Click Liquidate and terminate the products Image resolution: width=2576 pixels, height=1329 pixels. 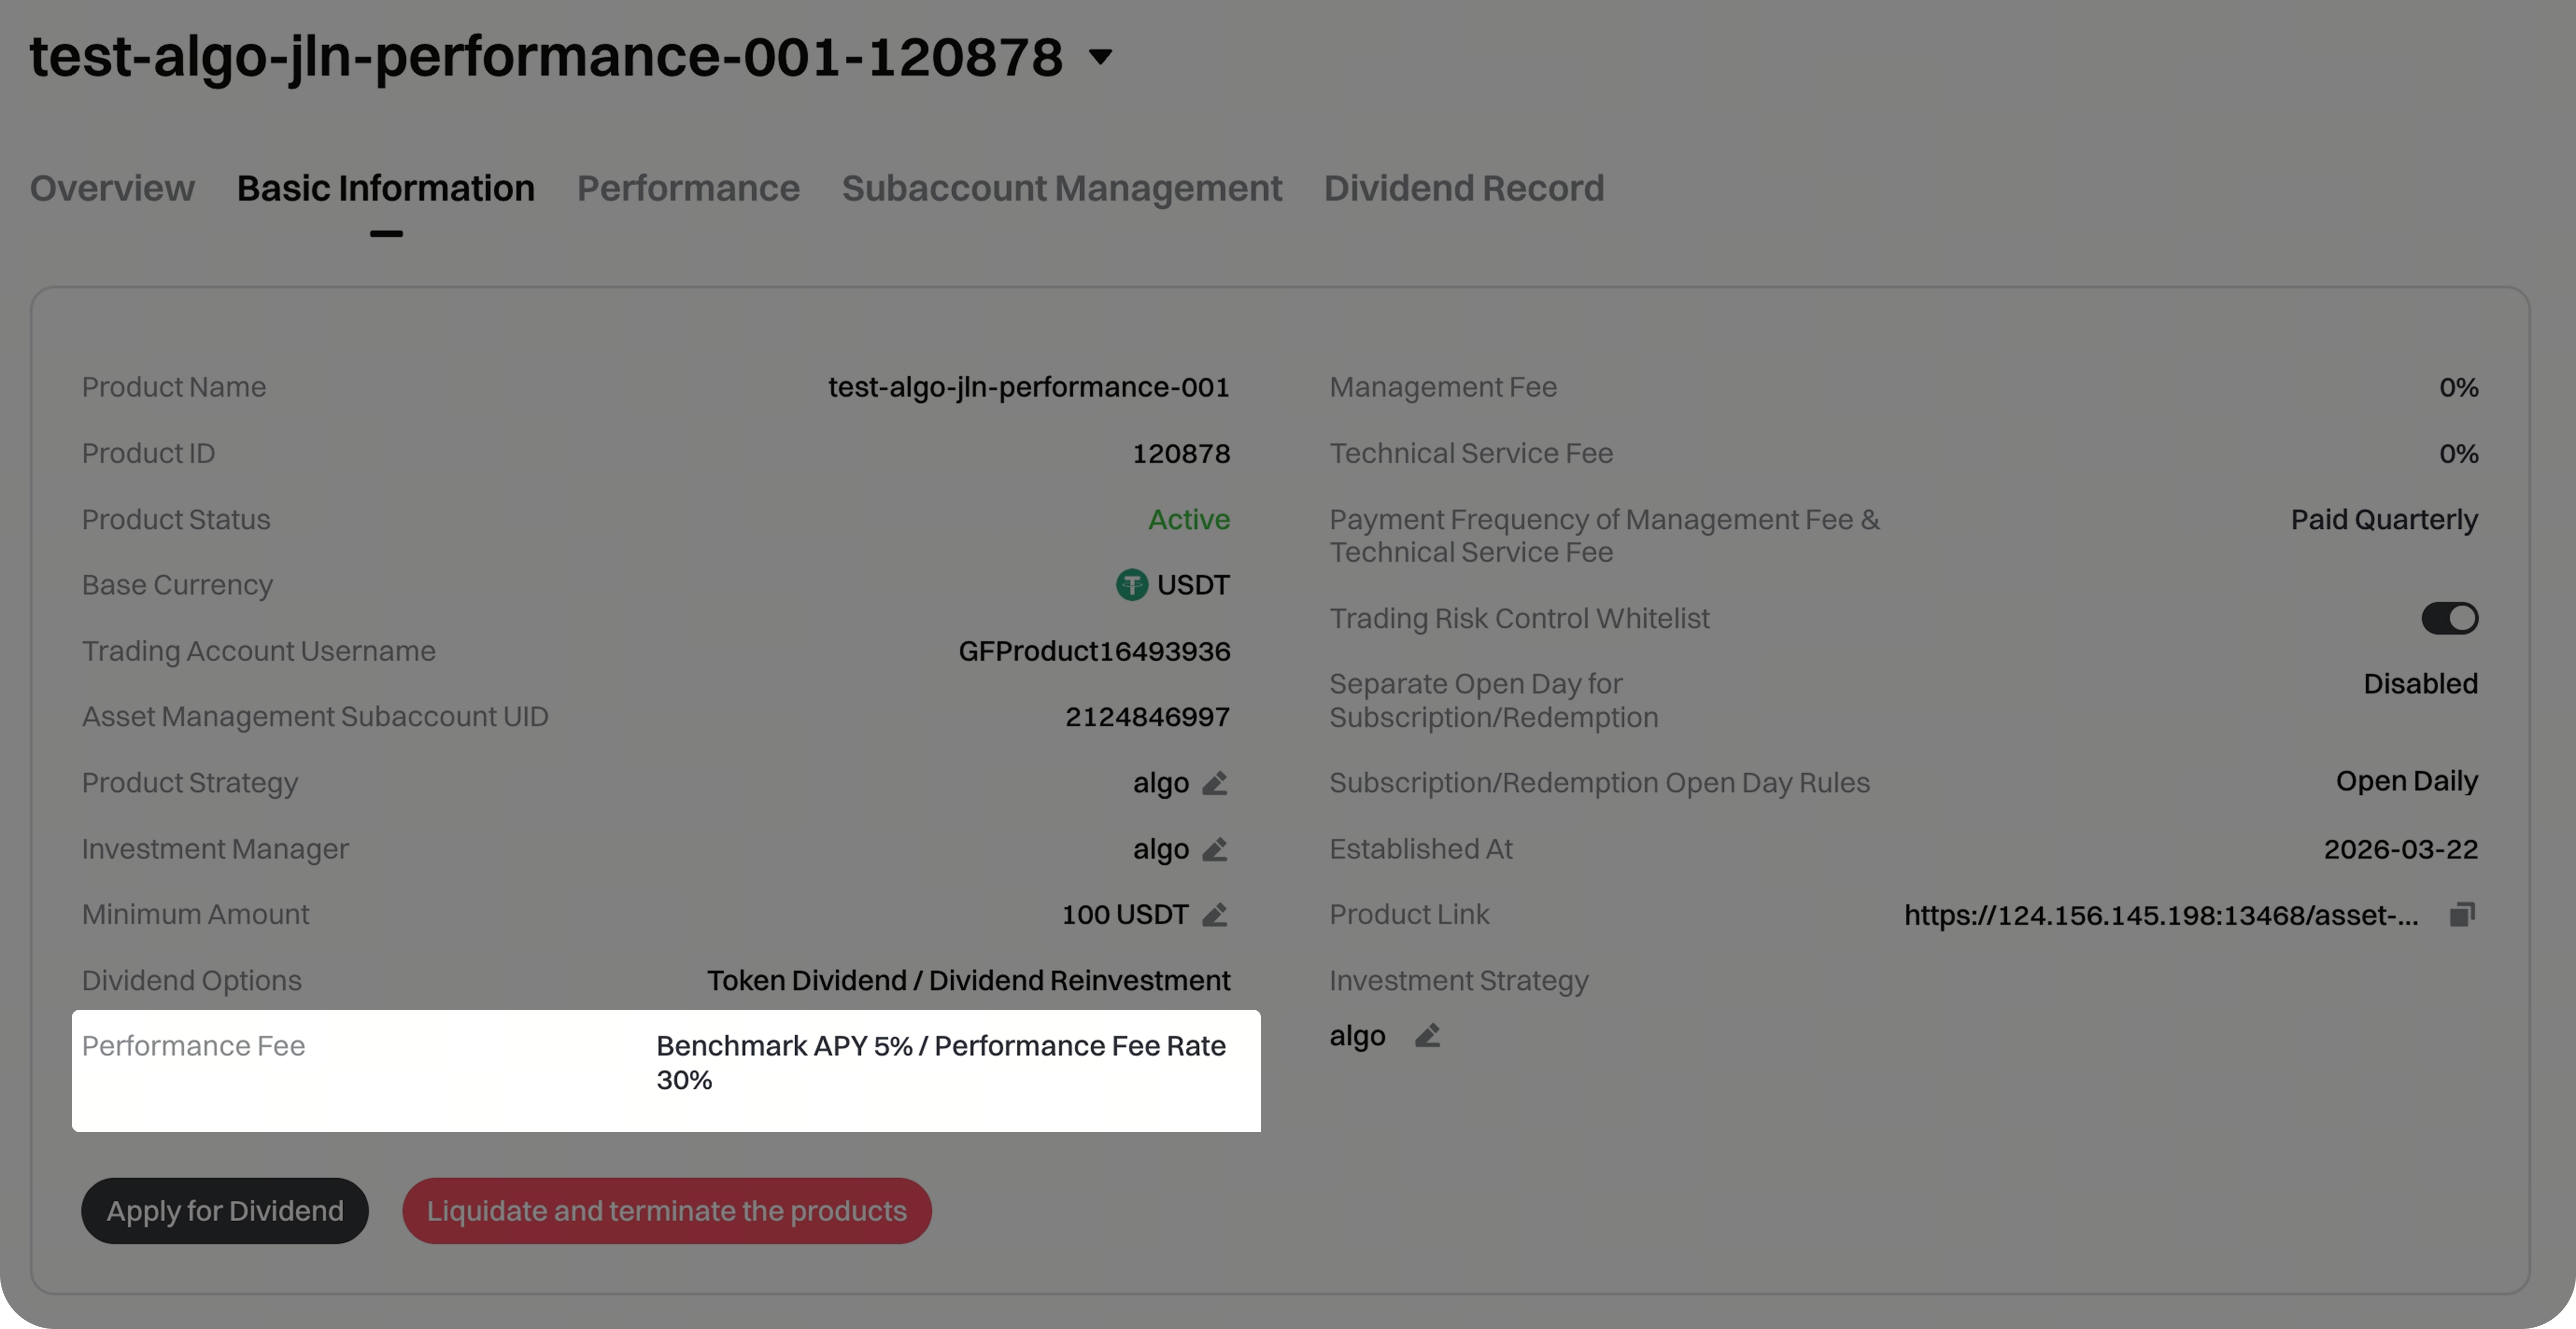666,1211
